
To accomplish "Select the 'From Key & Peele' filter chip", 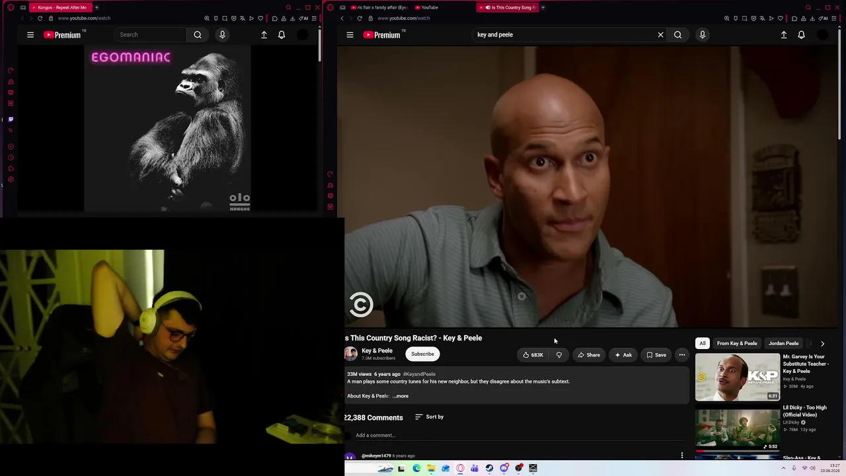I will tap(737, 344).
